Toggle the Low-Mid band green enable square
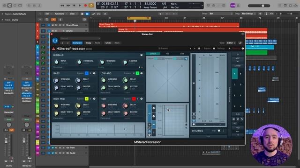The height and width of the screenshot is (168, 300). (x=137, y=73)
